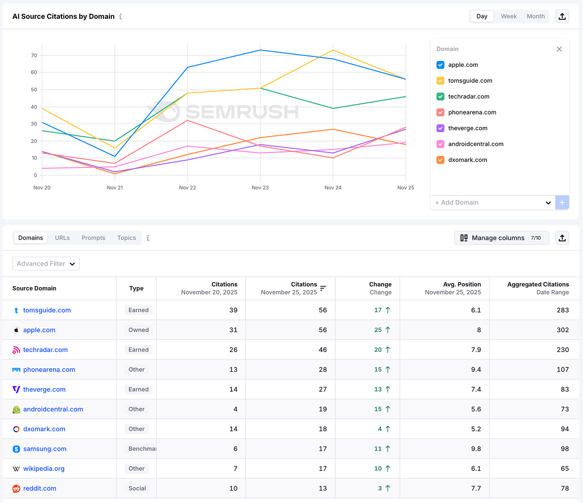This screenshot has width=583, height=503.
Task: Click the plus button beside Add Domain
Action: pyautogui.click(x=562, y=202)
